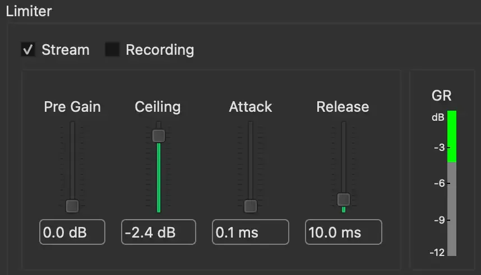Click the Pre Gain slider handle
Image resolution: width=481 pixels, height=275 pixels.
tap(72, 206)
